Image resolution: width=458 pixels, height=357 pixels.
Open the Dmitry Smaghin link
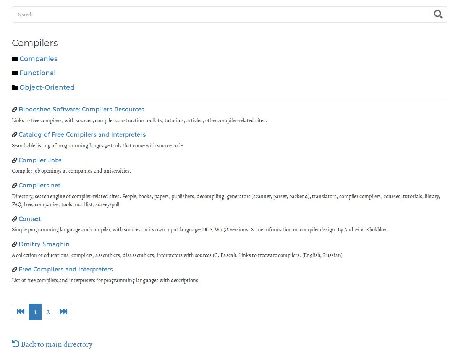click(44, 244)
